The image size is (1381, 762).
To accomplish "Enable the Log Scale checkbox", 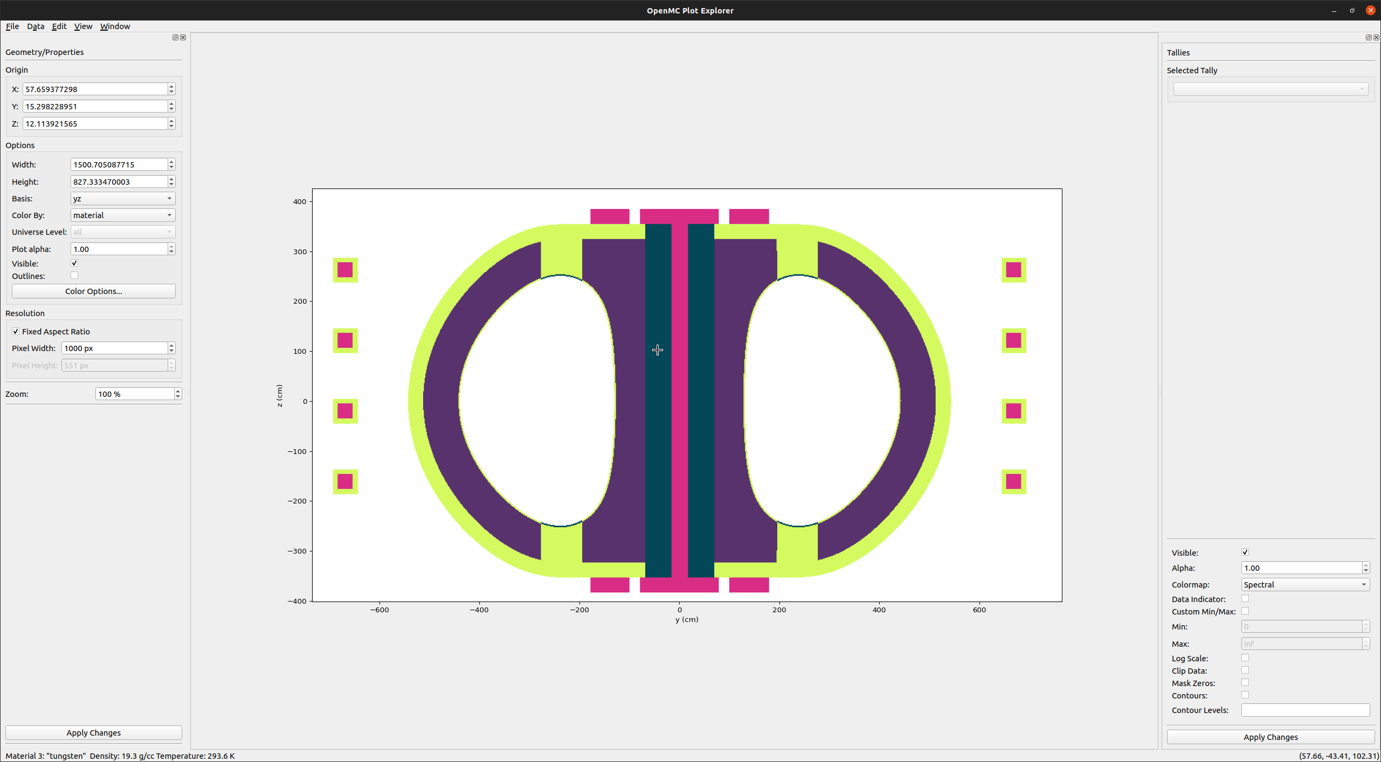I will click(1245, 658).
